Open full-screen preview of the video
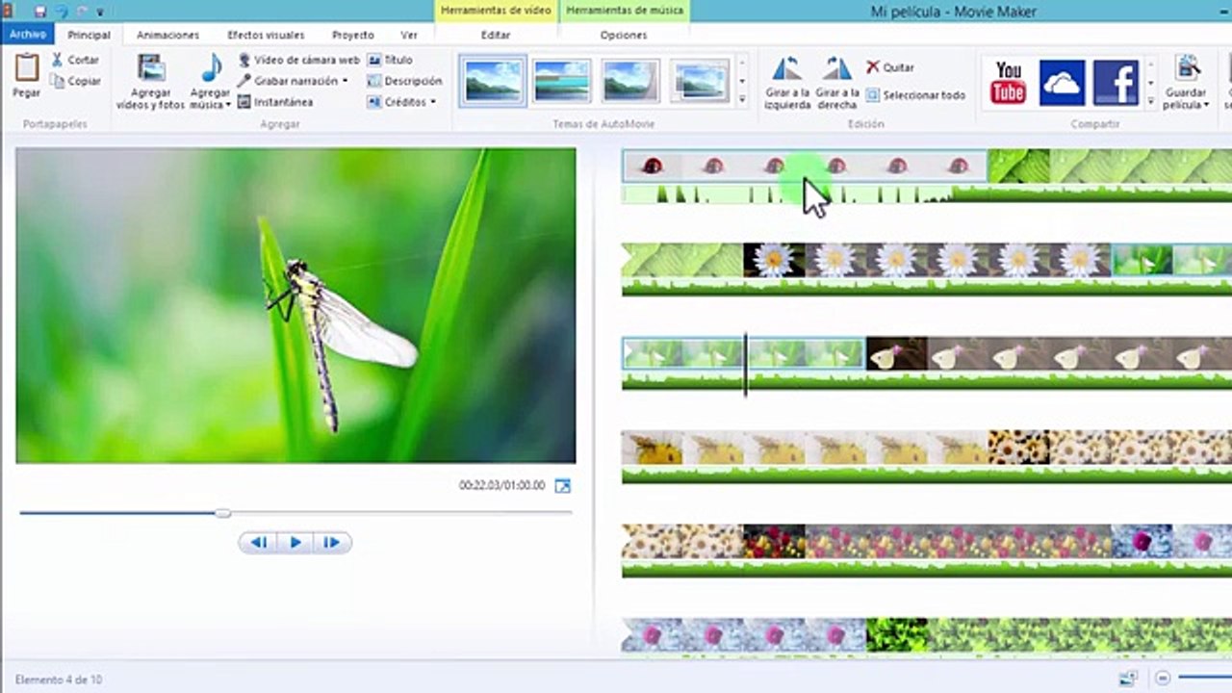 click(563, 486)
